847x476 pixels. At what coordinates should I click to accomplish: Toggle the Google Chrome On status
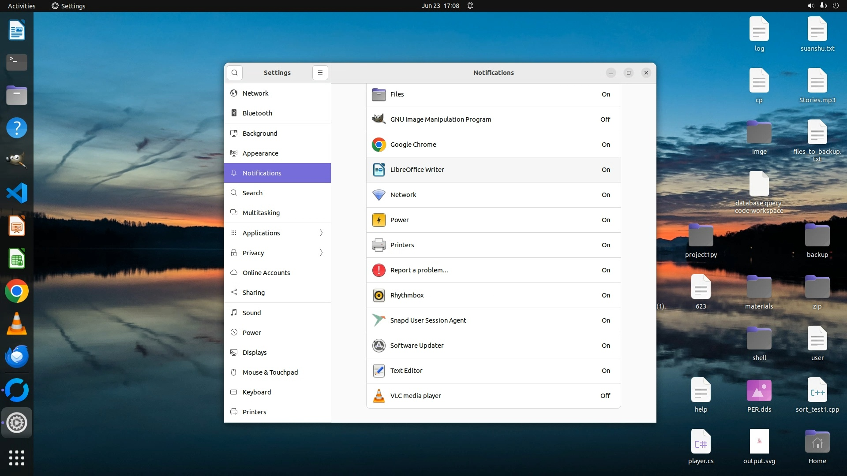pyautogui.click(x=606, y=145)
